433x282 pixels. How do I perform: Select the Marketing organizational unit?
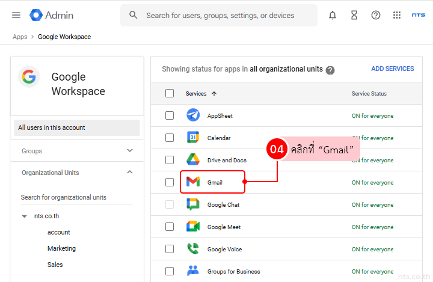point(61,248)
